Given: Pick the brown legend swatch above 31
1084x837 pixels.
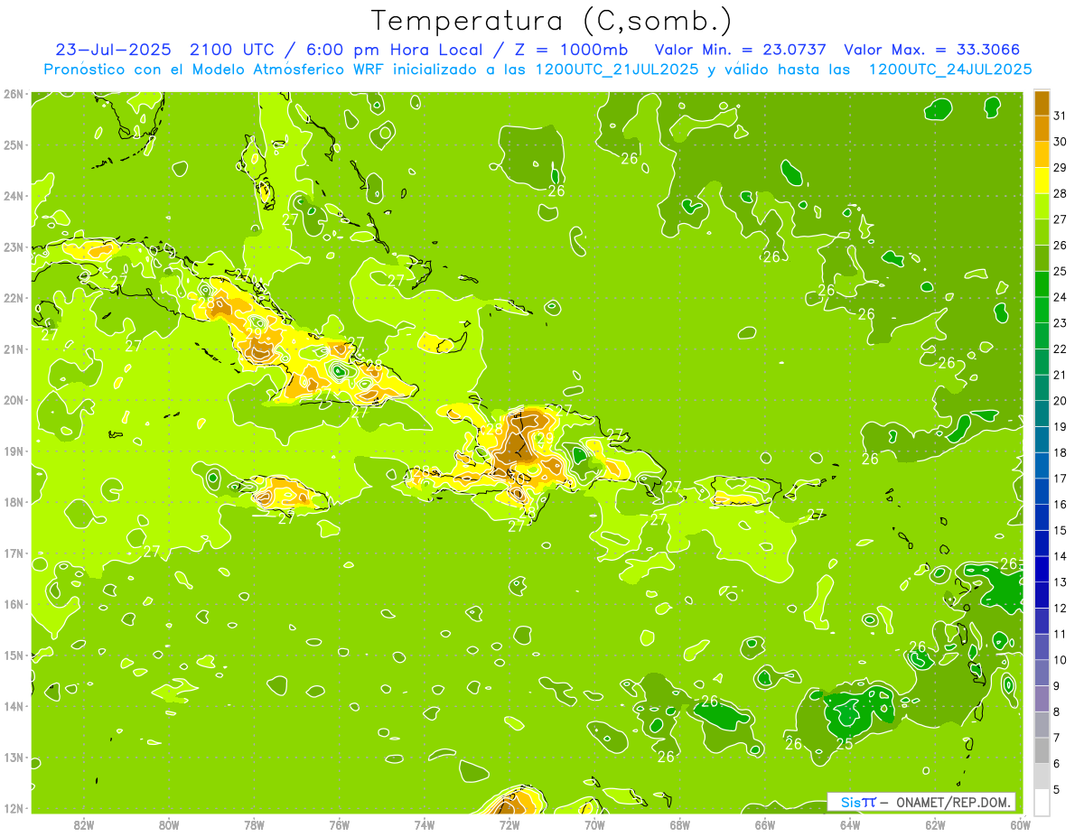Looking at the screenshot, I should 1042,103.
